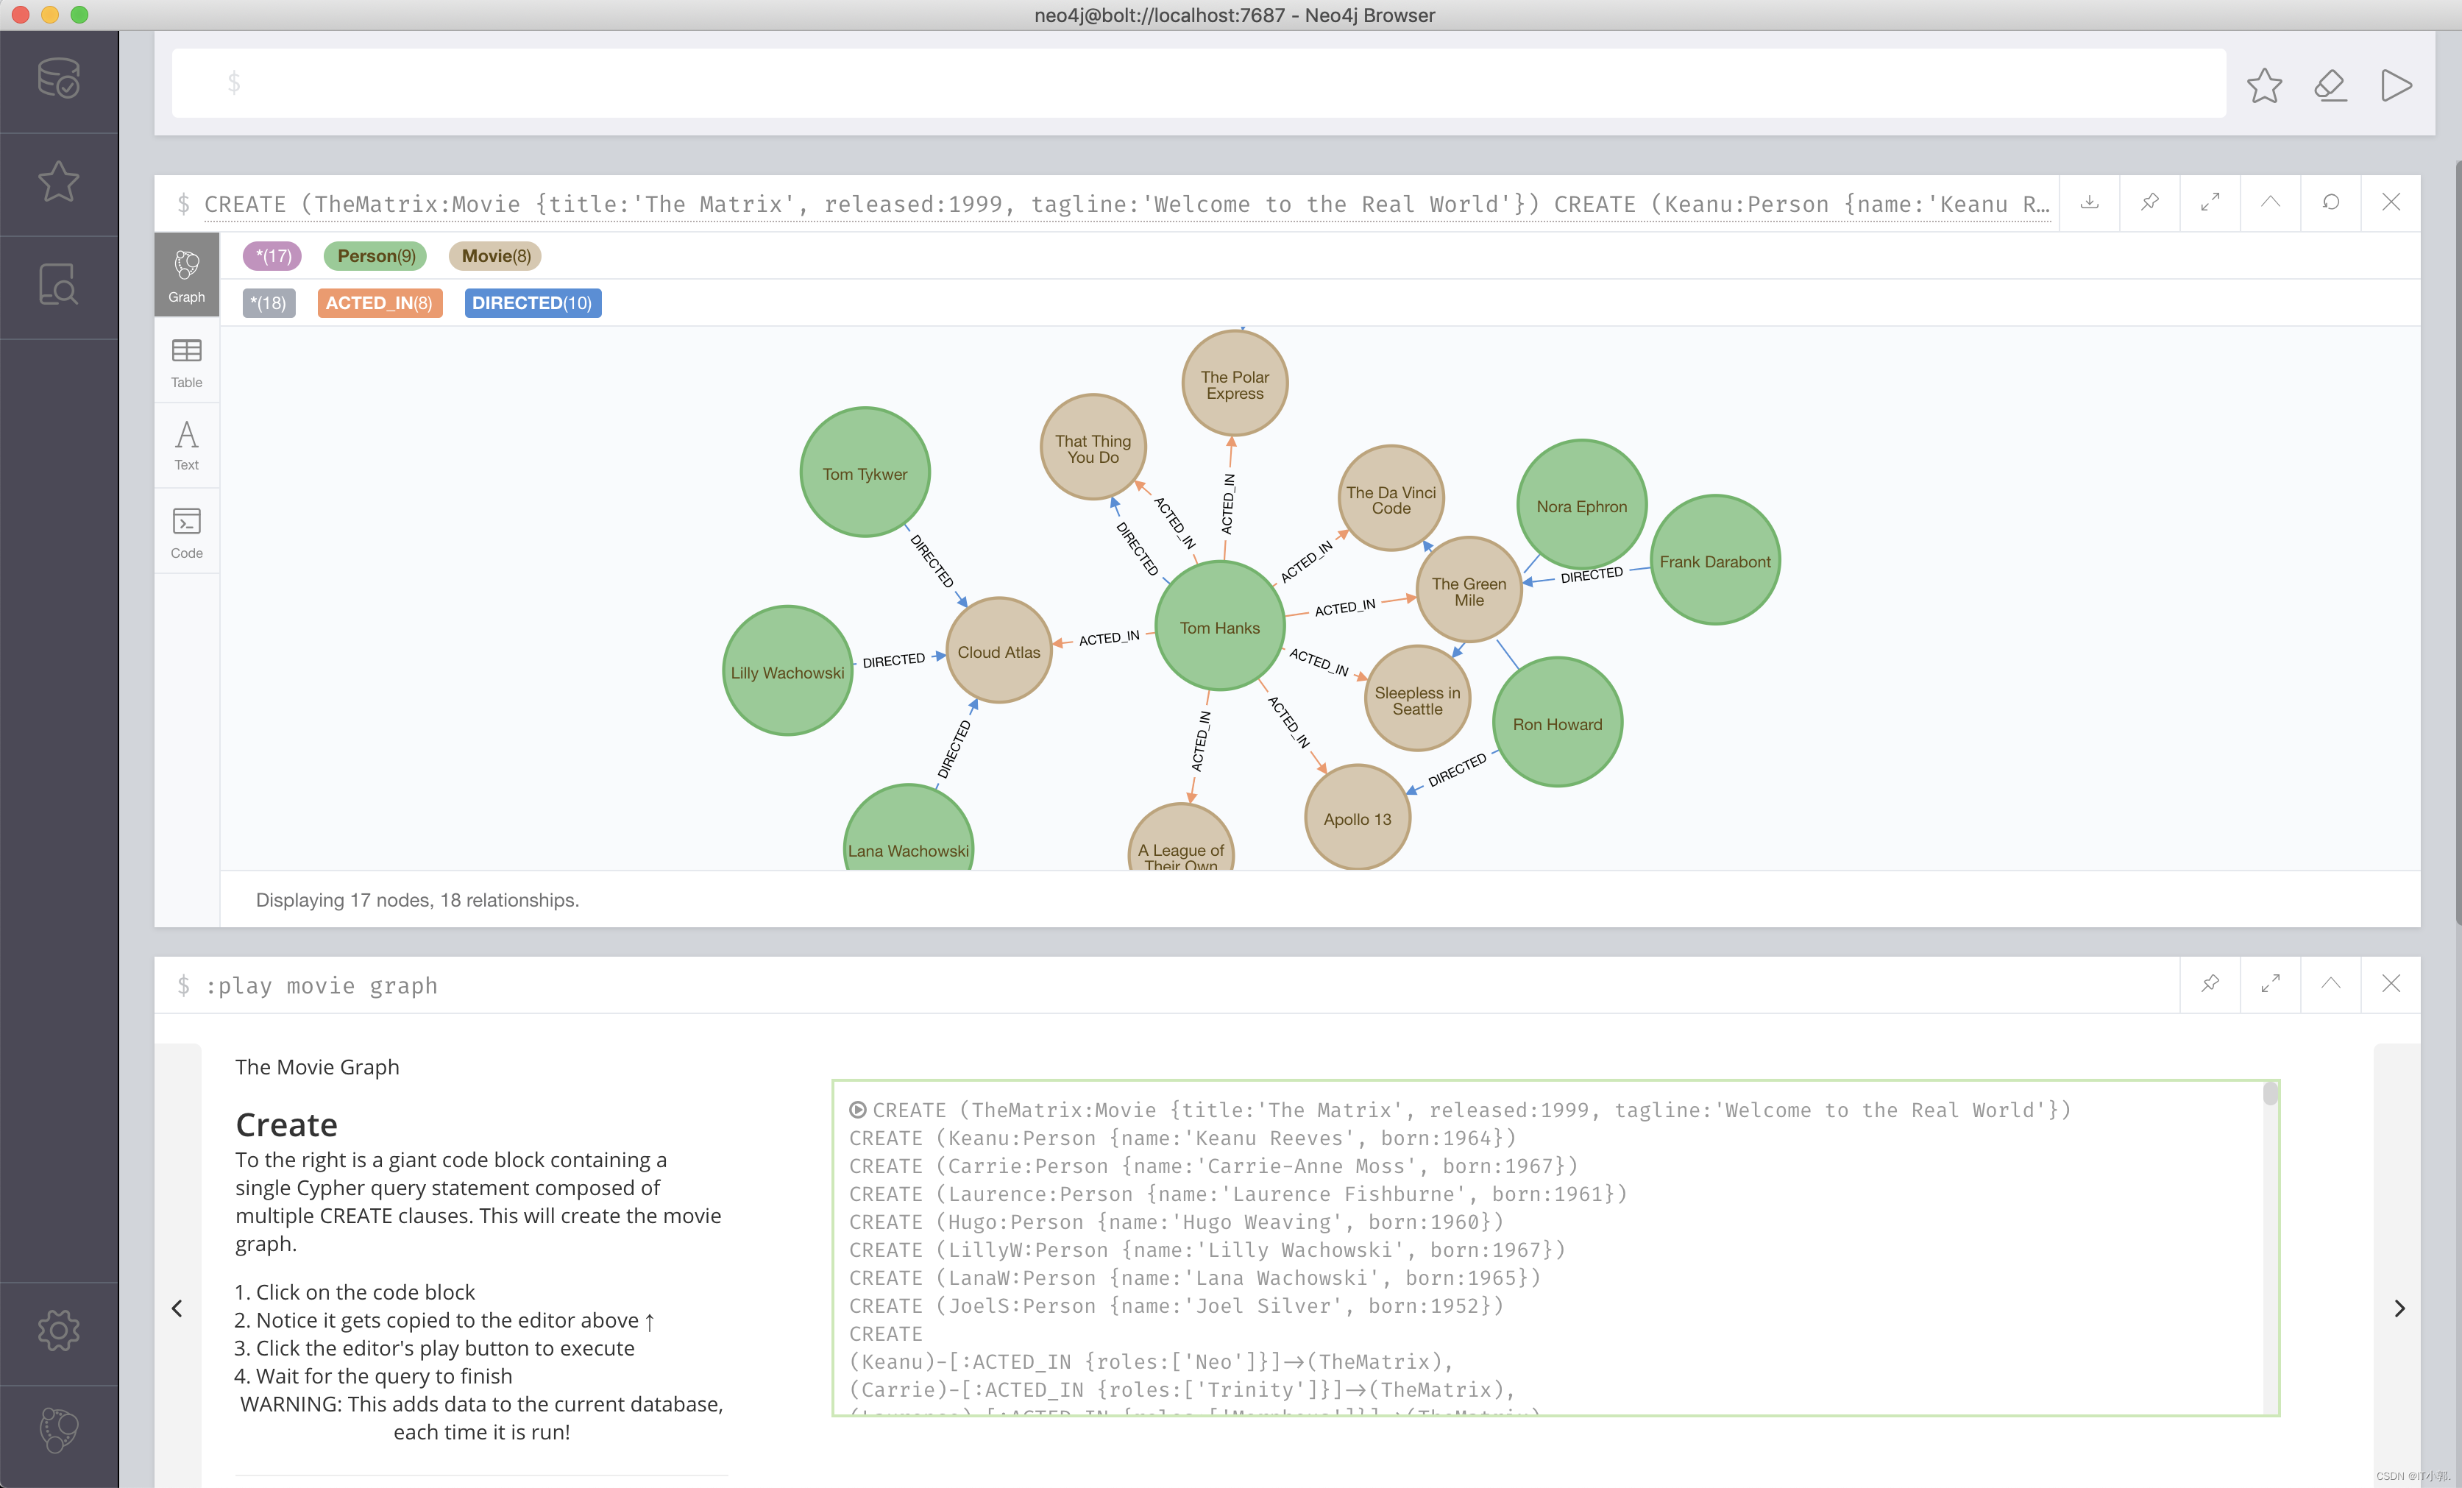This screenshot has width=2462, height=1488.
Task: Open the database information sidebar icon
Action: 58,78
